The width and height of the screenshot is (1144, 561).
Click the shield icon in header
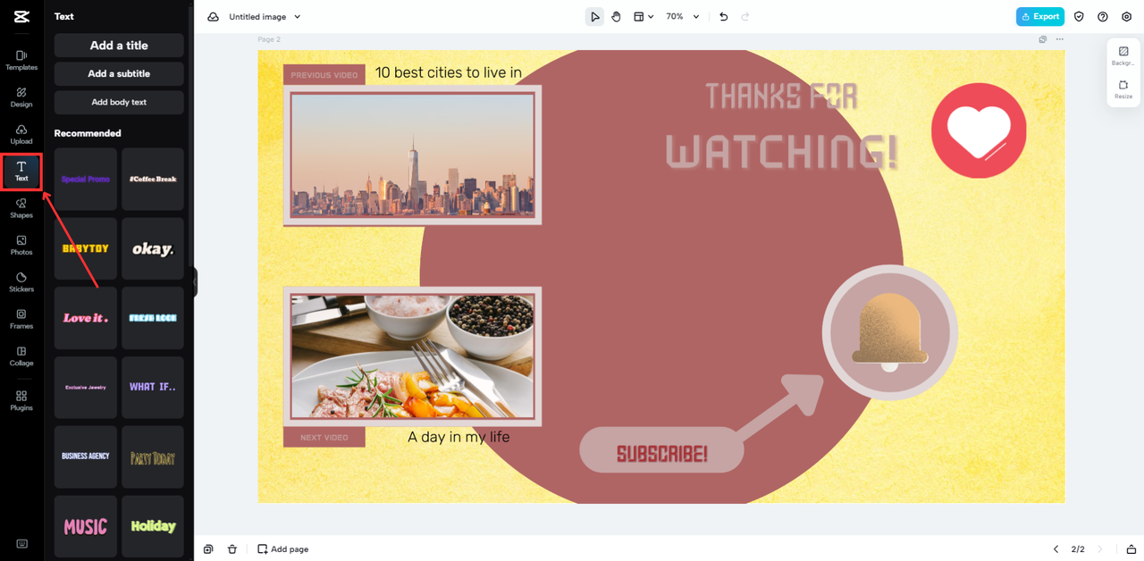[1079, 17]
